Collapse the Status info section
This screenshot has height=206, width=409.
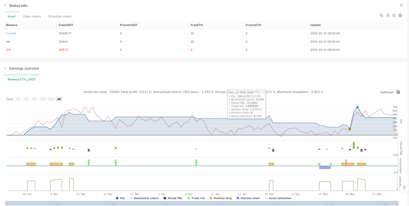(x=5, y=6)
